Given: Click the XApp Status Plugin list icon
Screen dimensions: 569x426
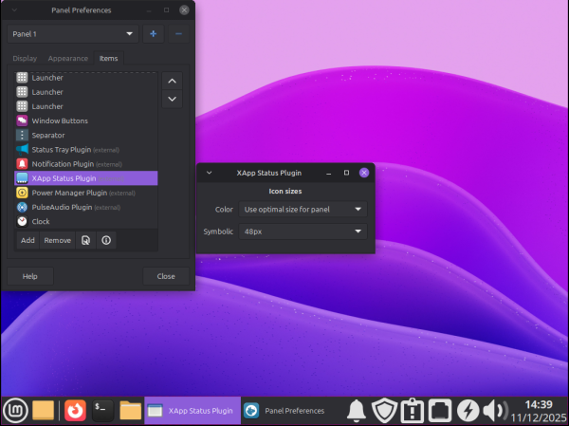Looking at the screenshot, I should [22, 178].
